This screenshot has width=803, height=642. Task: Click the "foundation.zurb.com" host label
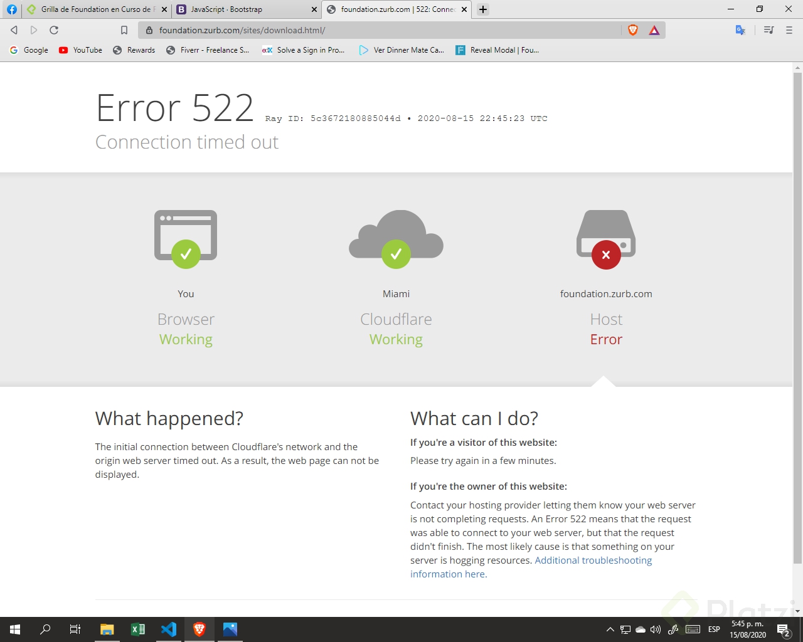pos(606,294)
